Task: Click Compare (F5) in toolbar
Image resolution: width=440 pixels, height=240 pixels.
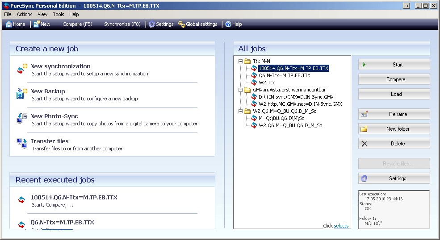Action: [x=77, y=24]
